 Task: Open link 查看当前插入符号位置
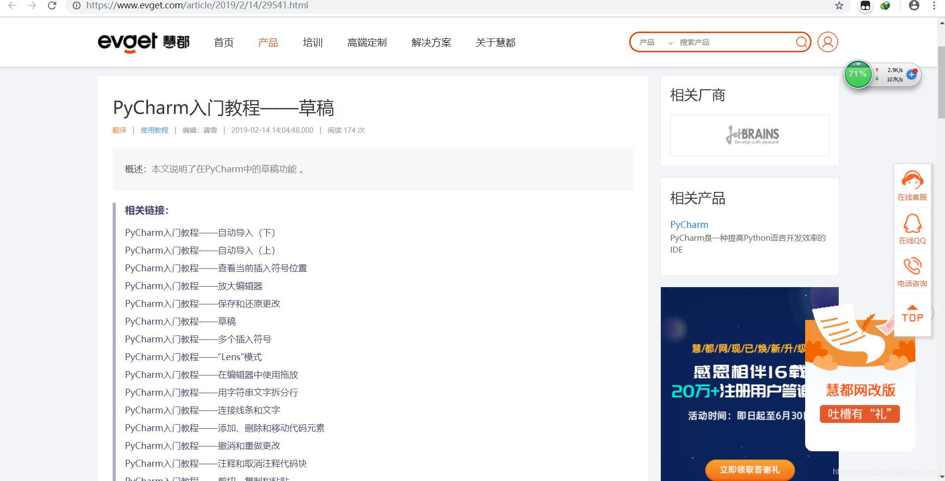click(x=216, y=268)
